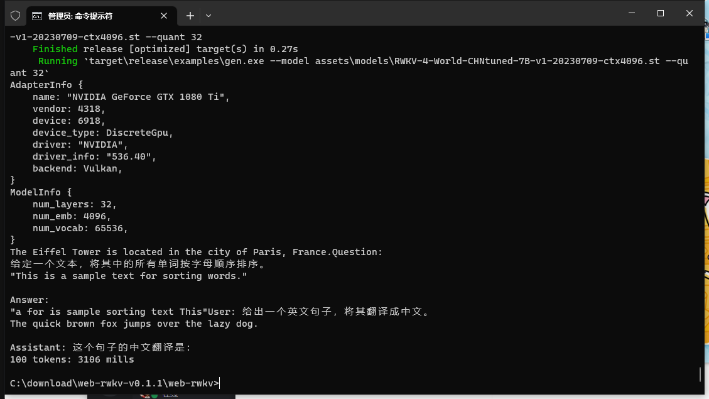
Task: Minimize the terminal window
Action: click(x=631, y=13)
